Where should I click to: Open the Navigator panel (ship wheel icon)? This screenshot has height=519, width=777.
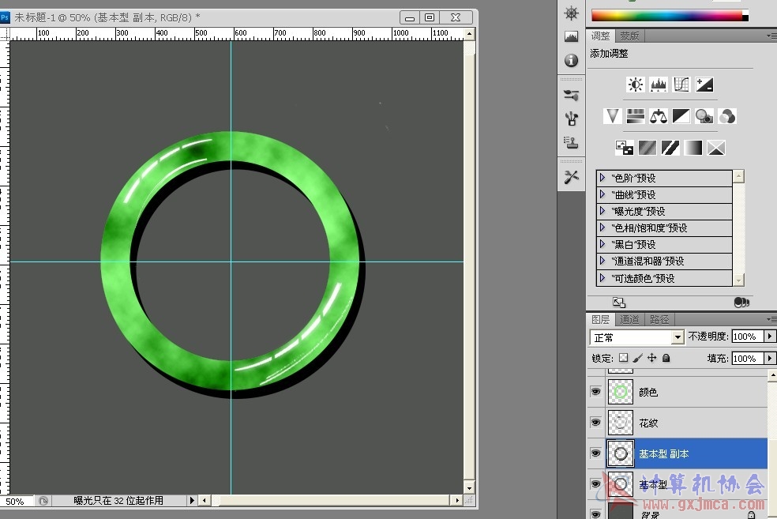click(x=572, y=13)
